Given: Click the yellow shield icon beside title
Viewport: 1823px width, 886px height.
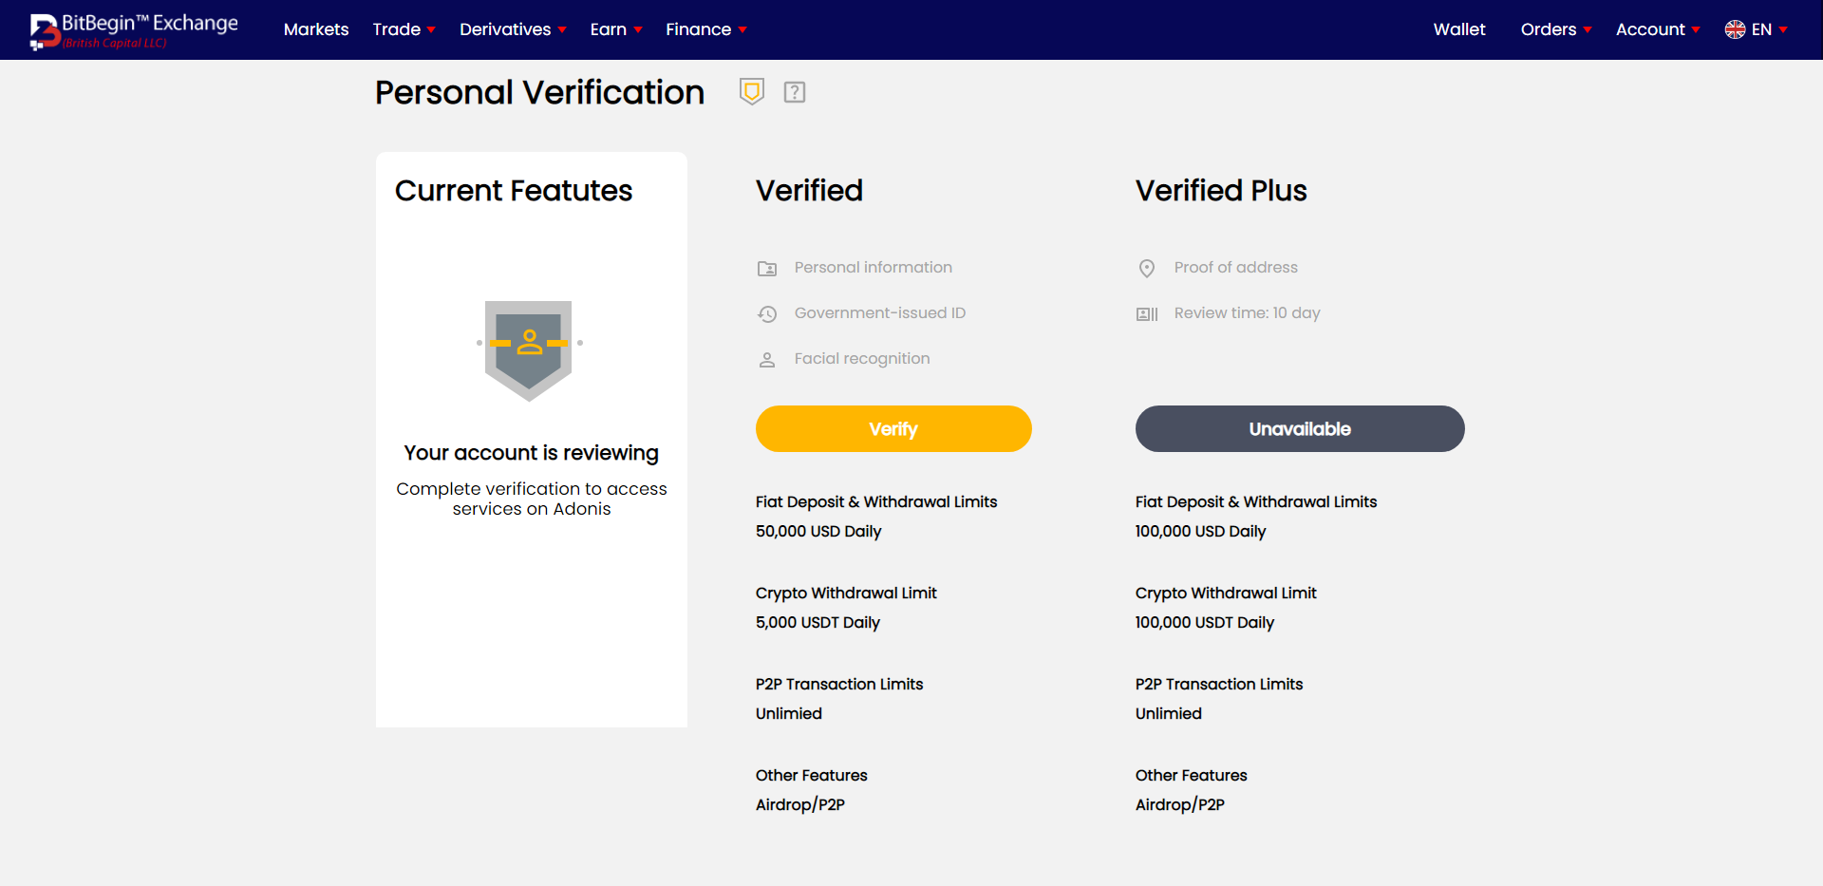Looking at the screenshot, I should (x=752, y=91).
